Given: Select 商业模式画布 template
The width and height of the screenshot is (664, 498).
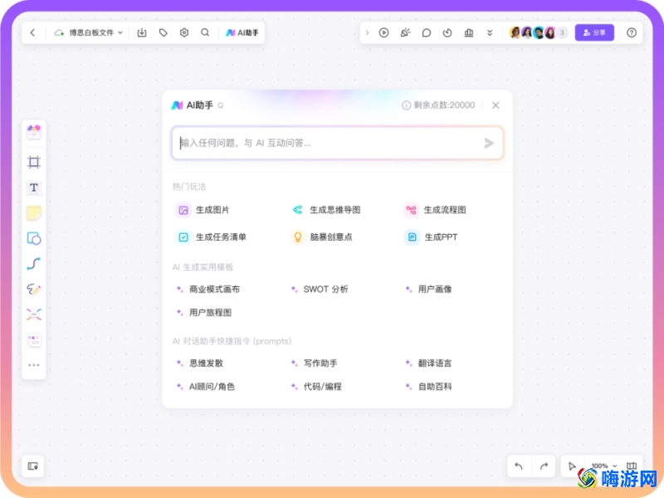Looking at the screenshot, I should 208,289.
